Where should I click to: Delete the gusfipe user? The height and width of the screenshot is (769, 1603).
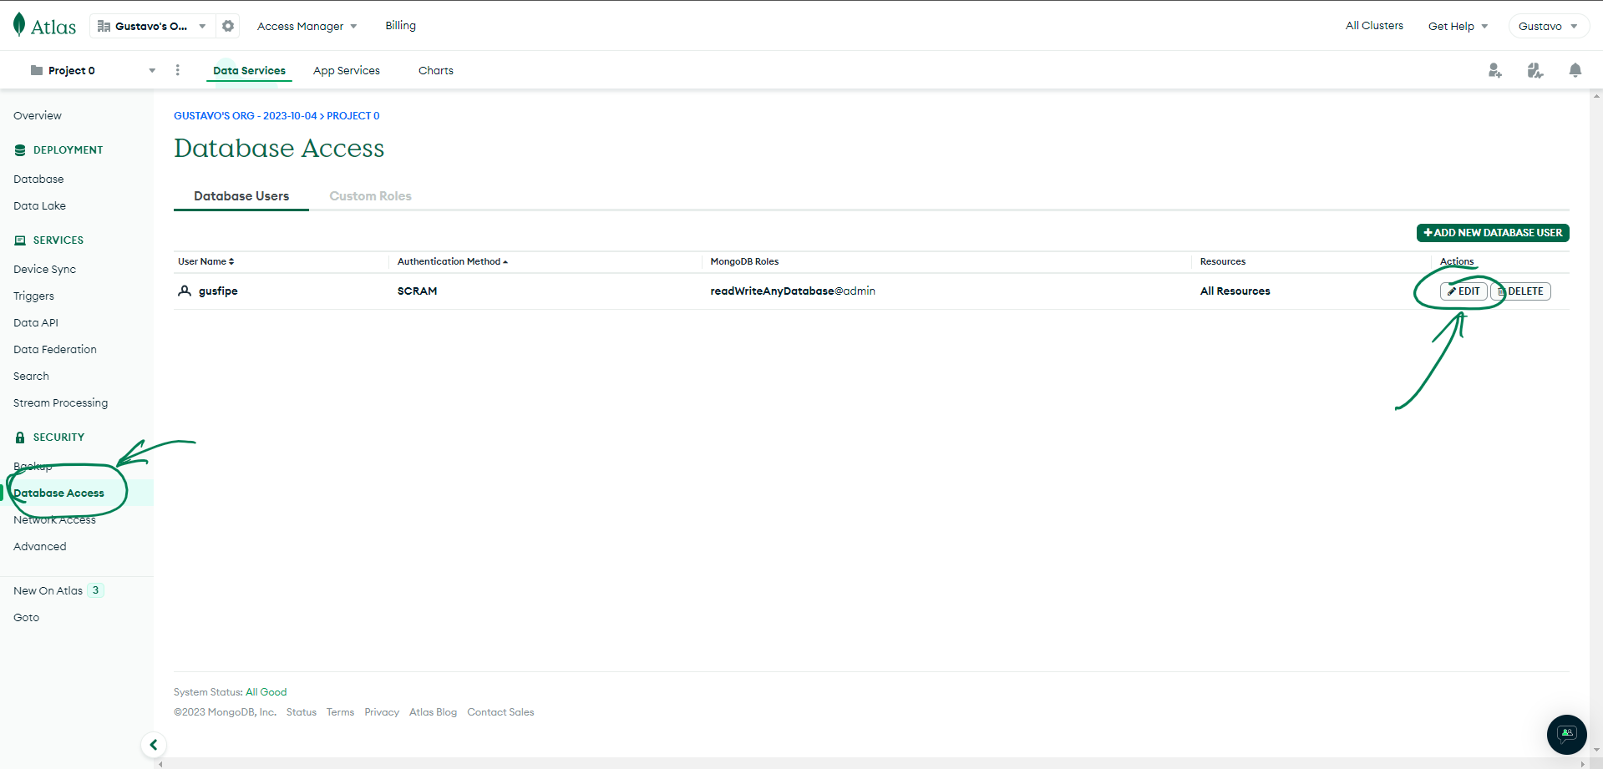point(1520,291)
